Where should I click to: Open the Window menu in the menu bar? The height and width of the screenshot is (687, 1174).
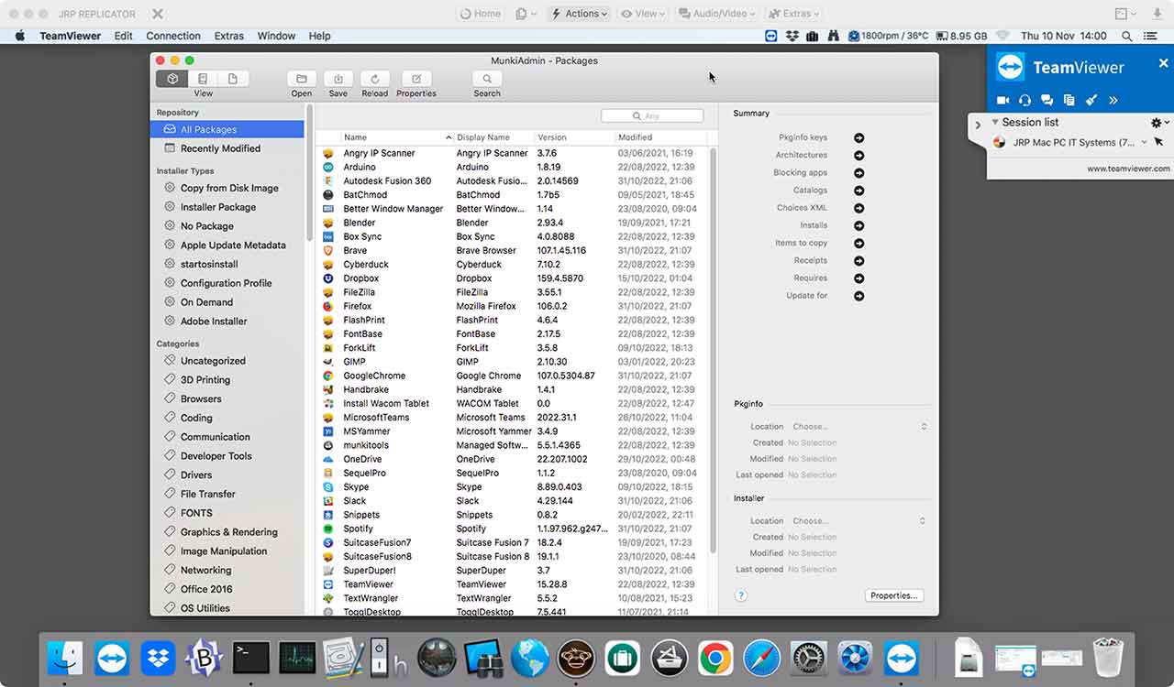(x=276, y=36)
